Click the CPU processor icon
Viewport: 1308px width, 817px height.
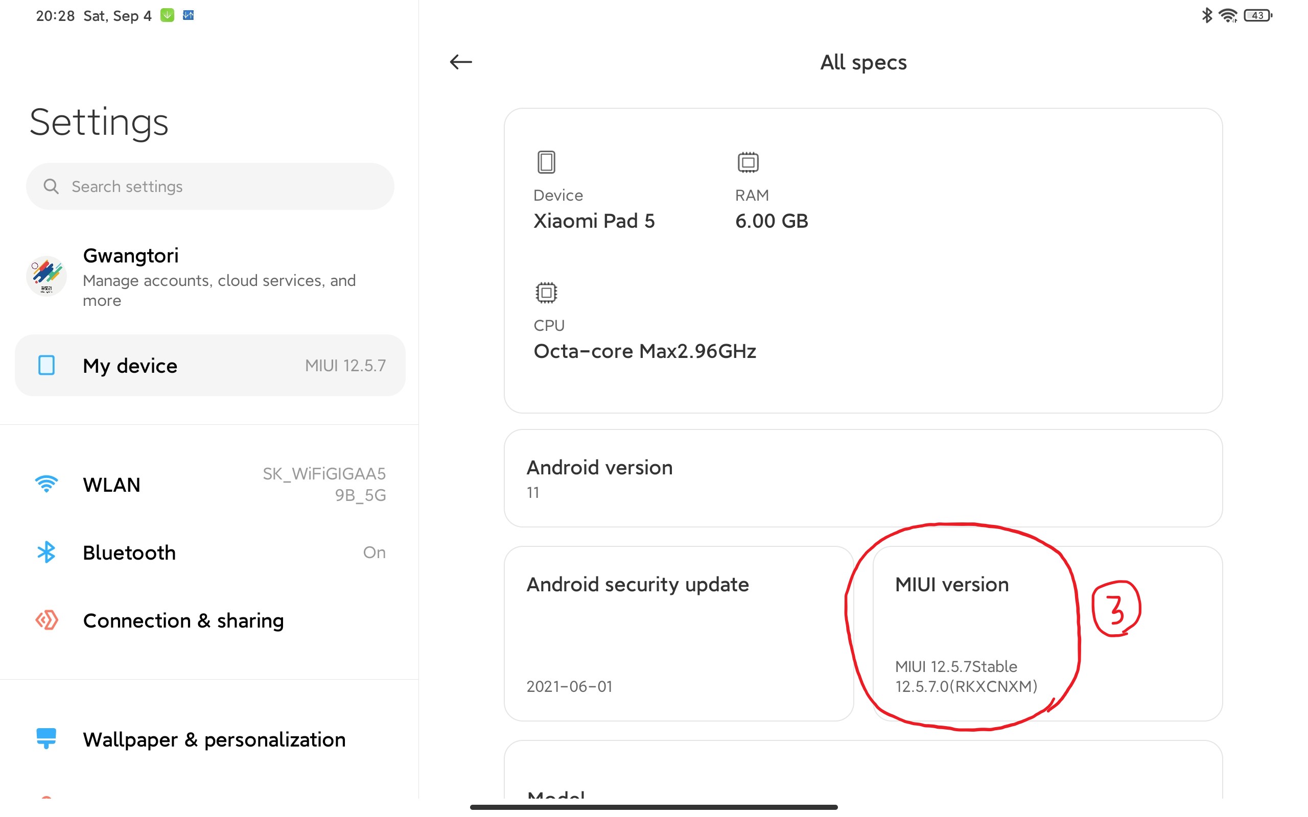click(546, 292)
